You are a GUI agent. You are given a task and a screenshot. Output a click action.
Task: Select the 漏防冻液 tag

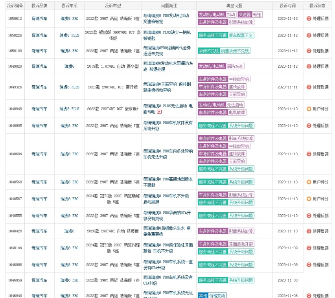pyautogui.click(x=235, y=66)
